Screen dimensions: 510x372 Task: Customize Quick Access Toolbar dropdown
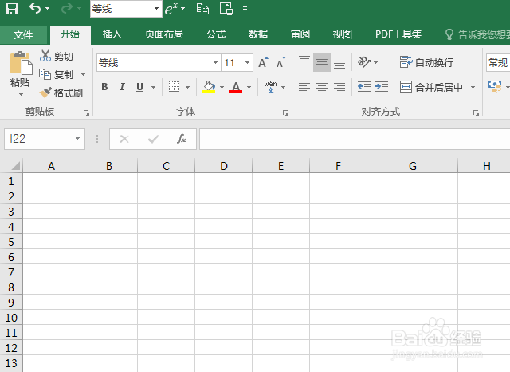245,9
